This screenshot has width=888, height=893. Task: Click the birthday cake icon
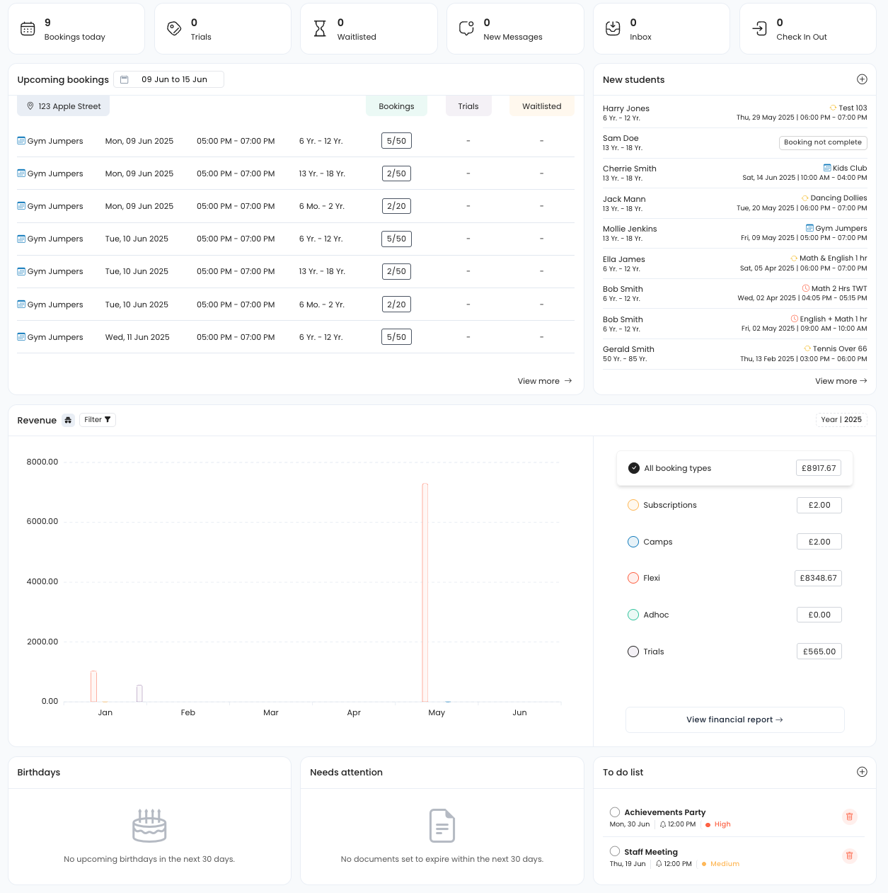pyautogui.click(x=149, y=826)
